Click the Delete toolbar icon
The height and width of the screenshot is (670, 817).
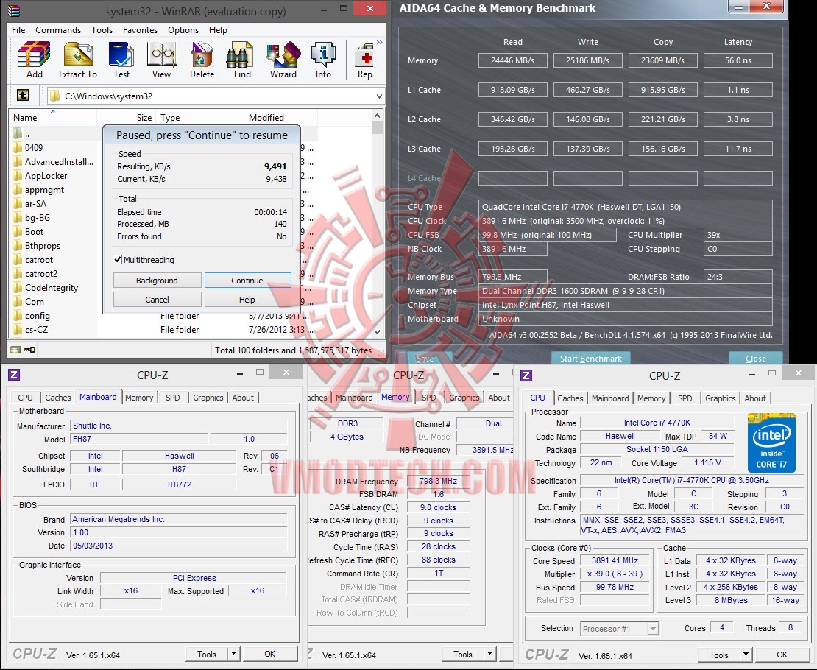pos(202,60)
